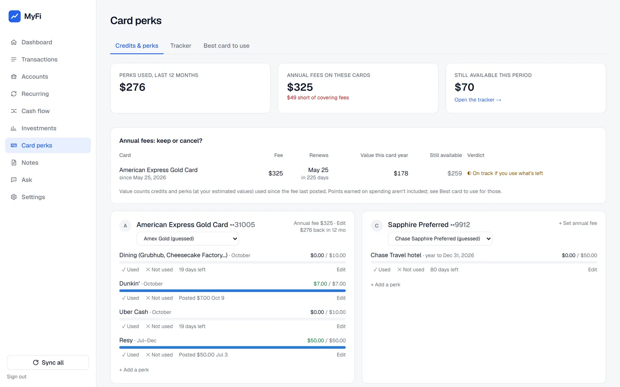This screenshot has height=387, width=620.
Task: Click American Express Gold Card table row
Action: [358, 173]
